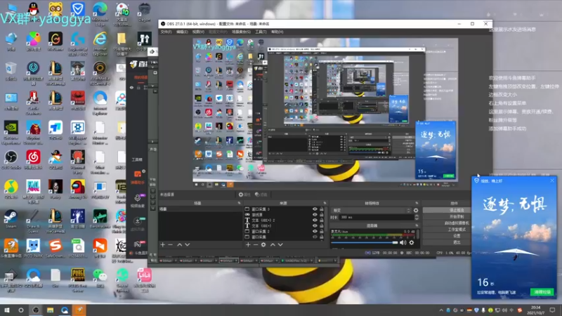This screenshot has width=562, height=316.
Task: Select the 场景 item in scenes list
Action: point(200,209)
